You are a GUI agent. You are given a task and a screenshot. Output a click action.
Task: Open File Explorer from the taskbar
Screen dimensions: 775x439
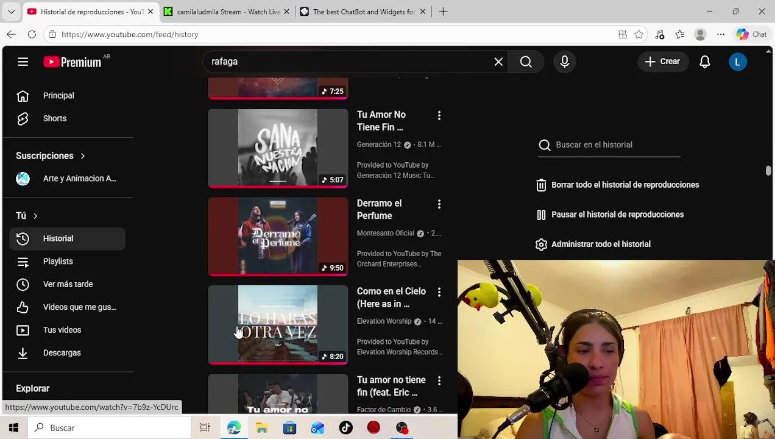coord(262,428)
